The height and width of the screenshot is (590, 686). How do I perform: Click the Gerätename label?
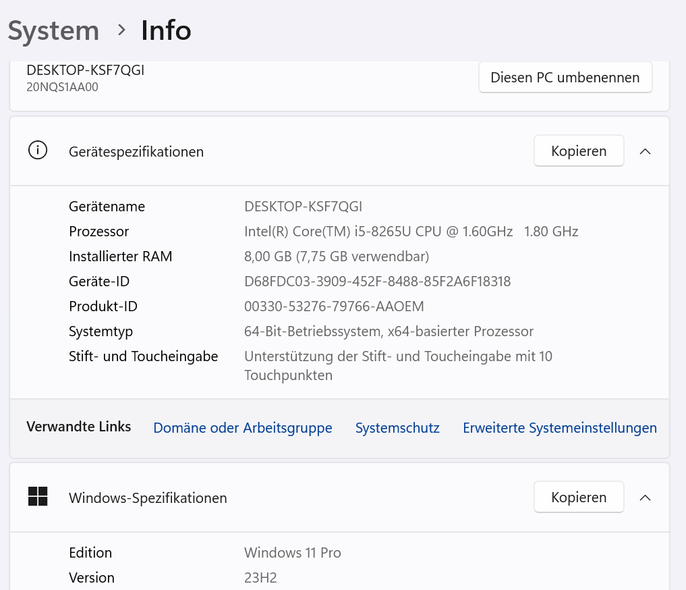coord(107,206)
